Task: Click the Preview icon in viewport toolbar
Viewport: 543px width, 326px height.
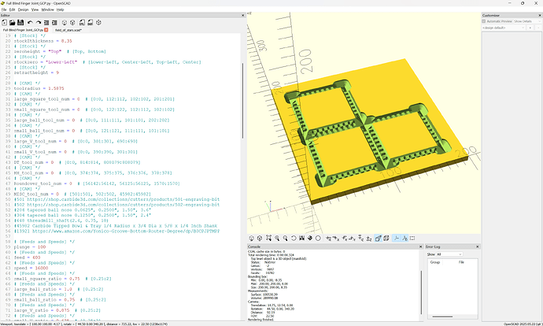Action: (252, 239)
